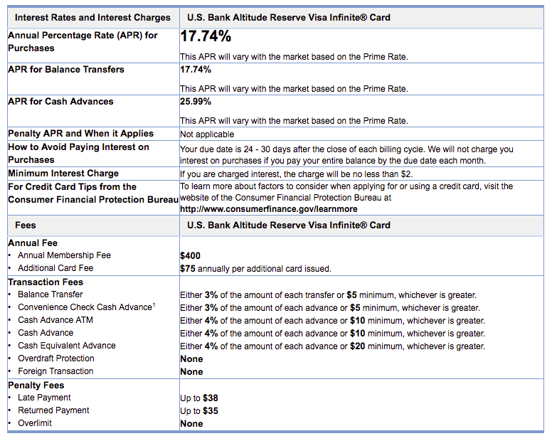Viewport: 552px width, 441px height.
Task: Click the 'Foreign Transaction' item
Action: click(x=55, y=371)
